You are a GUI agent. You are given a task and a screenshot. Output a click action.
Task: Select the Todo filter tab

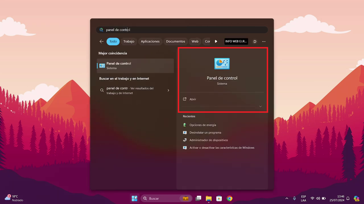click(113, 41)
